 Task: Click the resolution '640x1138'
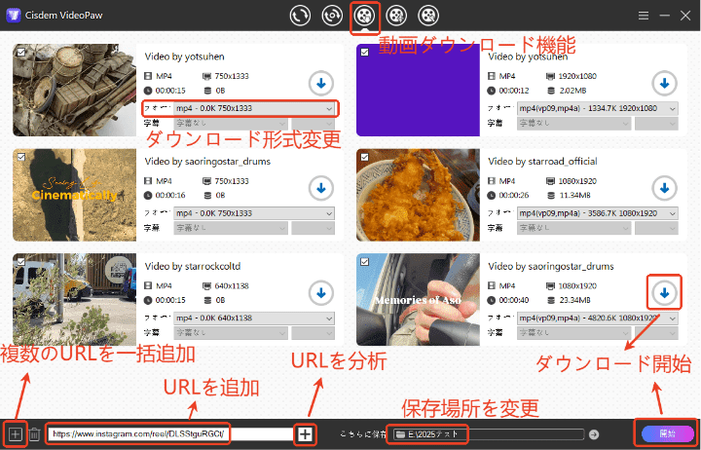pyautogui.click(x=232, y=285)
